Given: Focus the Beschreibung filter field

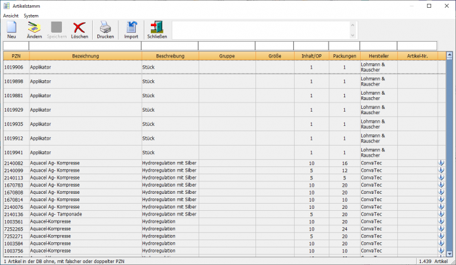Looking at the screenshot, I should point(170,46).
